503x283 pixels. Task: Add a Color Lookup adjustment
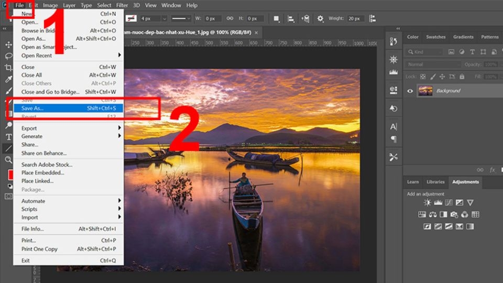pyautogui.click(x=475, y=214)
